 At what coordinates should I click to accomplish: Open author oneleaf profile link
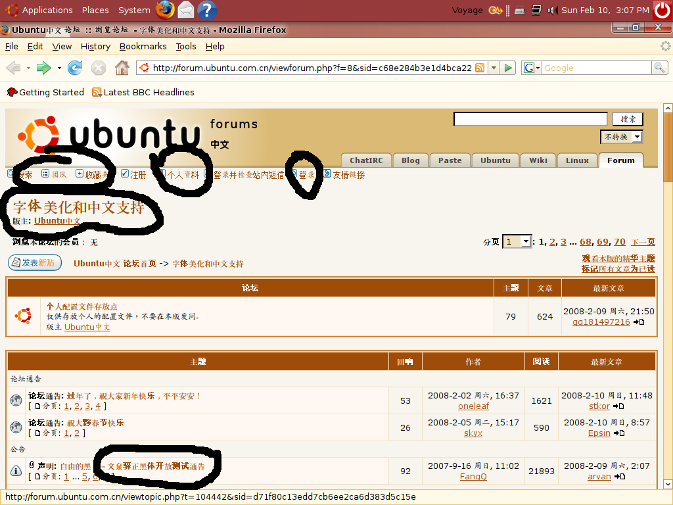(x=473, y=406)
